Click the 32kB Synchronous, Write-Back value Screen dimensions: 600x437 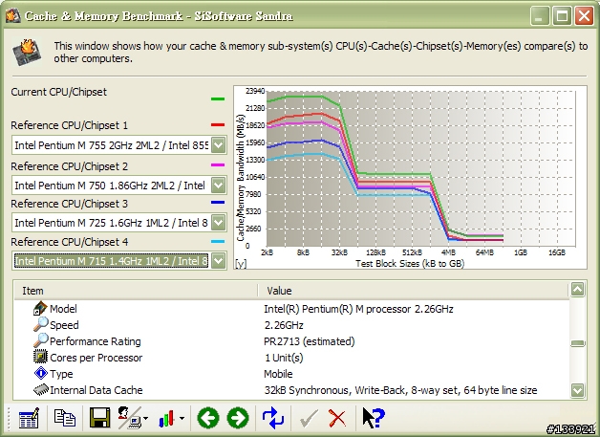(400, 390)
